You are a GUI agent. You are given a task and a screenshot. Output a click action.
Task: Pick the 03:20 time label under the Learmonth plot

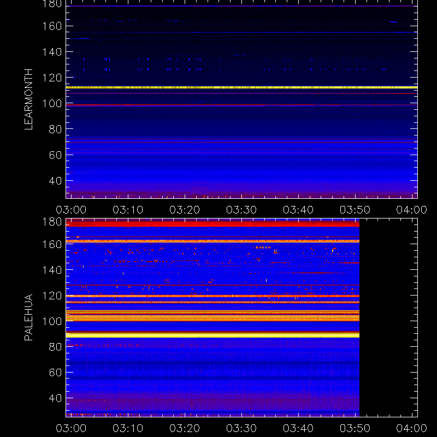(x=185, y=210)
